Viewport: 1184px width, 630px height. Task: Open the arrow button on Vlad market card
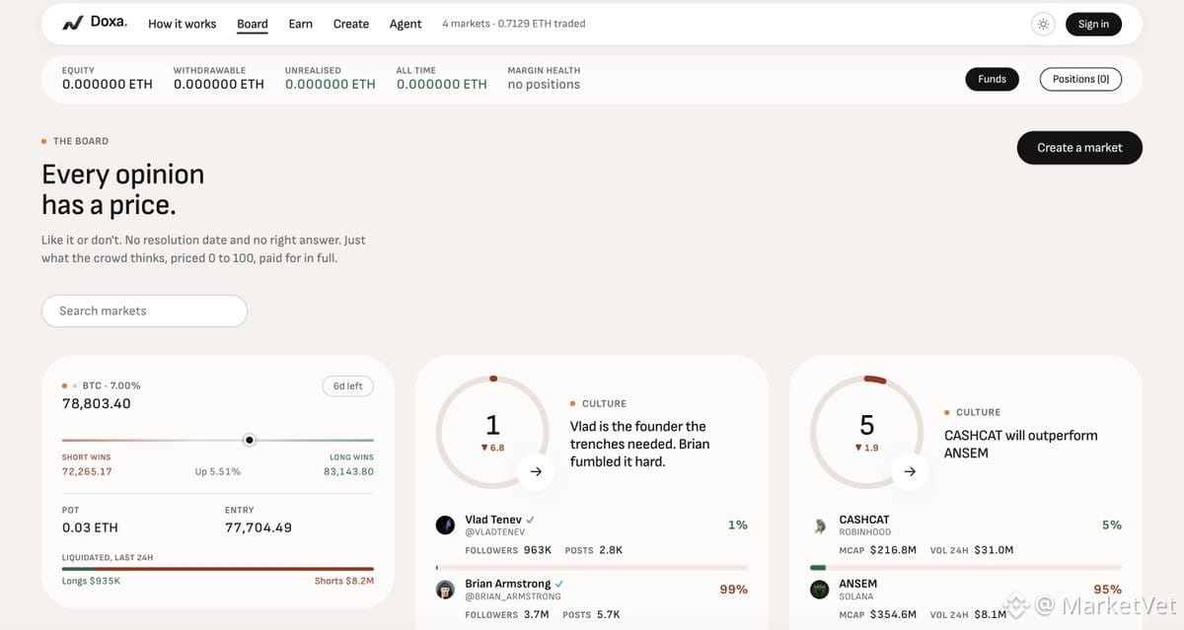(x=536, y=471)
